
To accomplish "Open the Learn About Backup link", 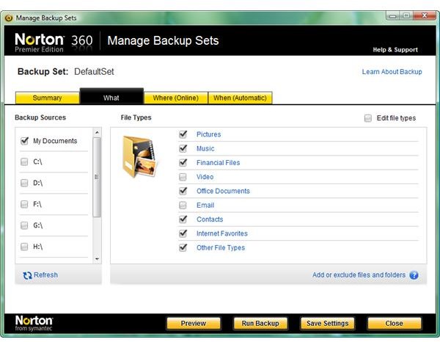I will 392,72.
